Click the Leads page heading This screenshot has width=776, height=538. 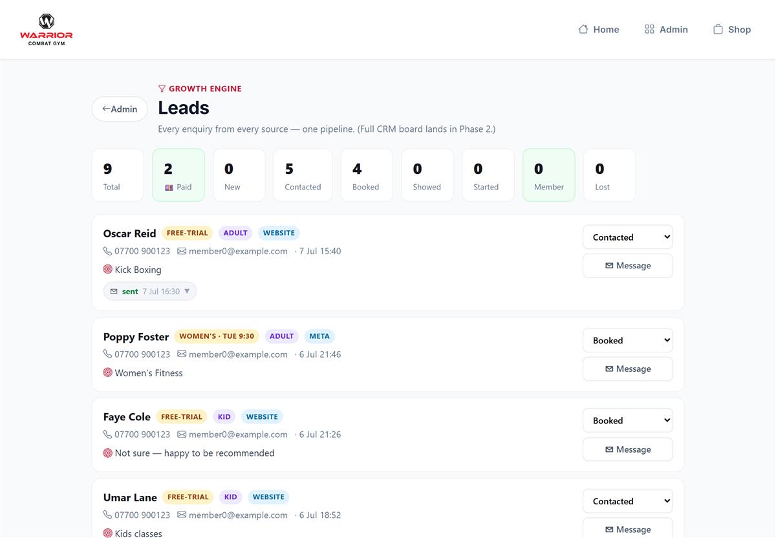(184, 108)
